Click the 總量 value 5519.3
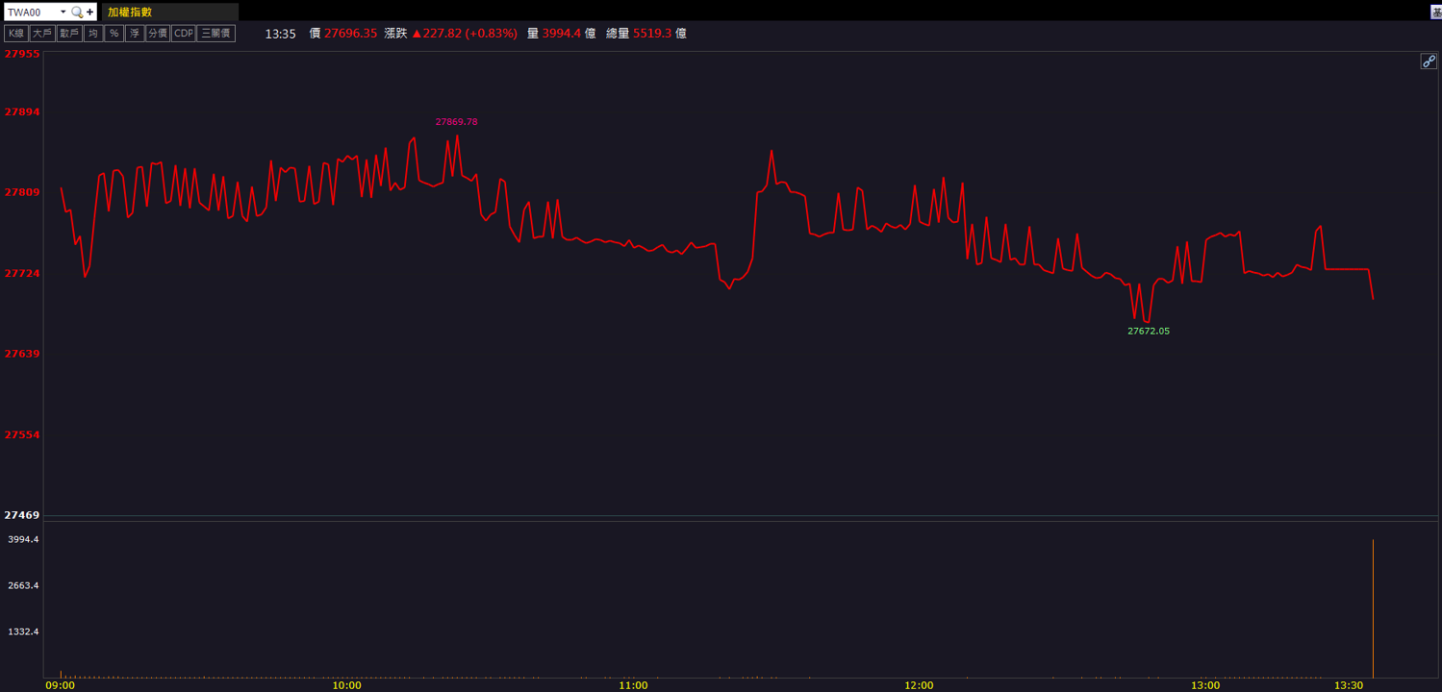 (652, 34)
